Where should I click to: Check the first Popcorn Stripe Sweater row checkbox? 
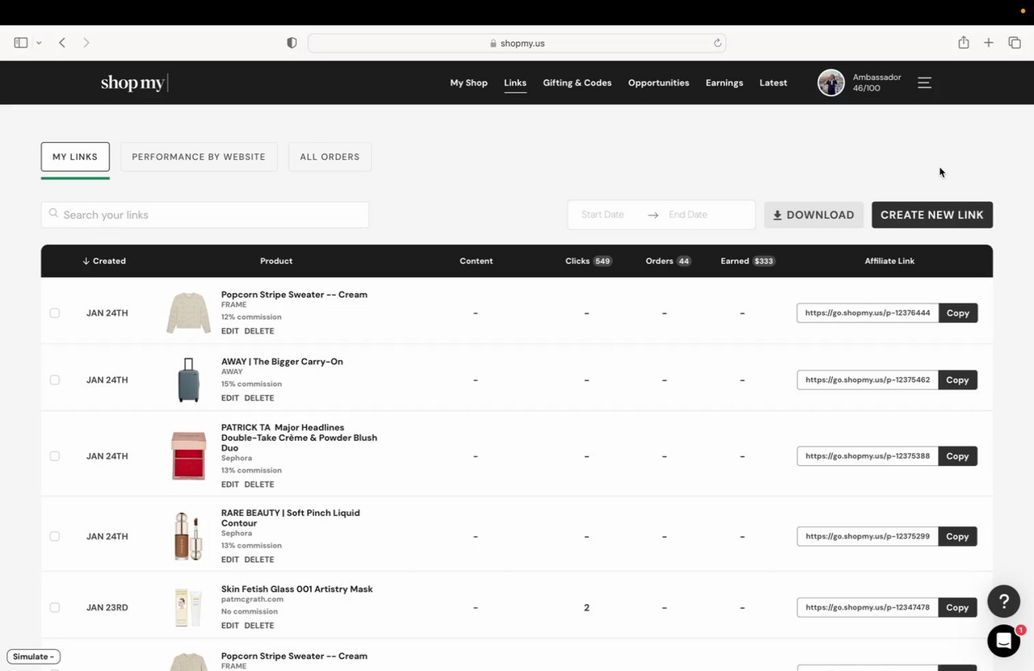(55, 312)
